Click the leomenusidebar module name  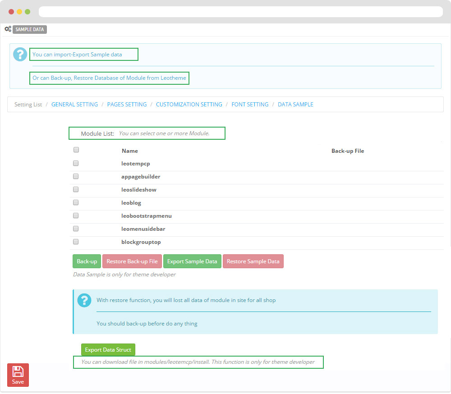click(143, 229)
